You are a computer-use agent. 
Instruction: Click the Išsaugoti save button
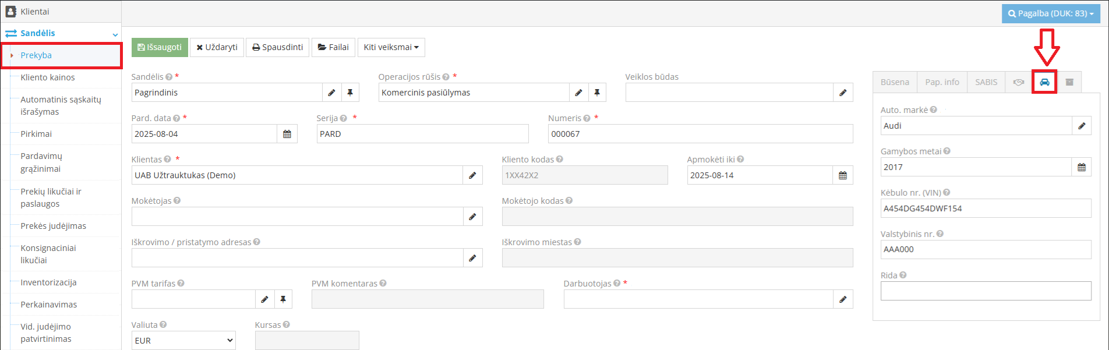pyautogui.click(x=160, y=47)
